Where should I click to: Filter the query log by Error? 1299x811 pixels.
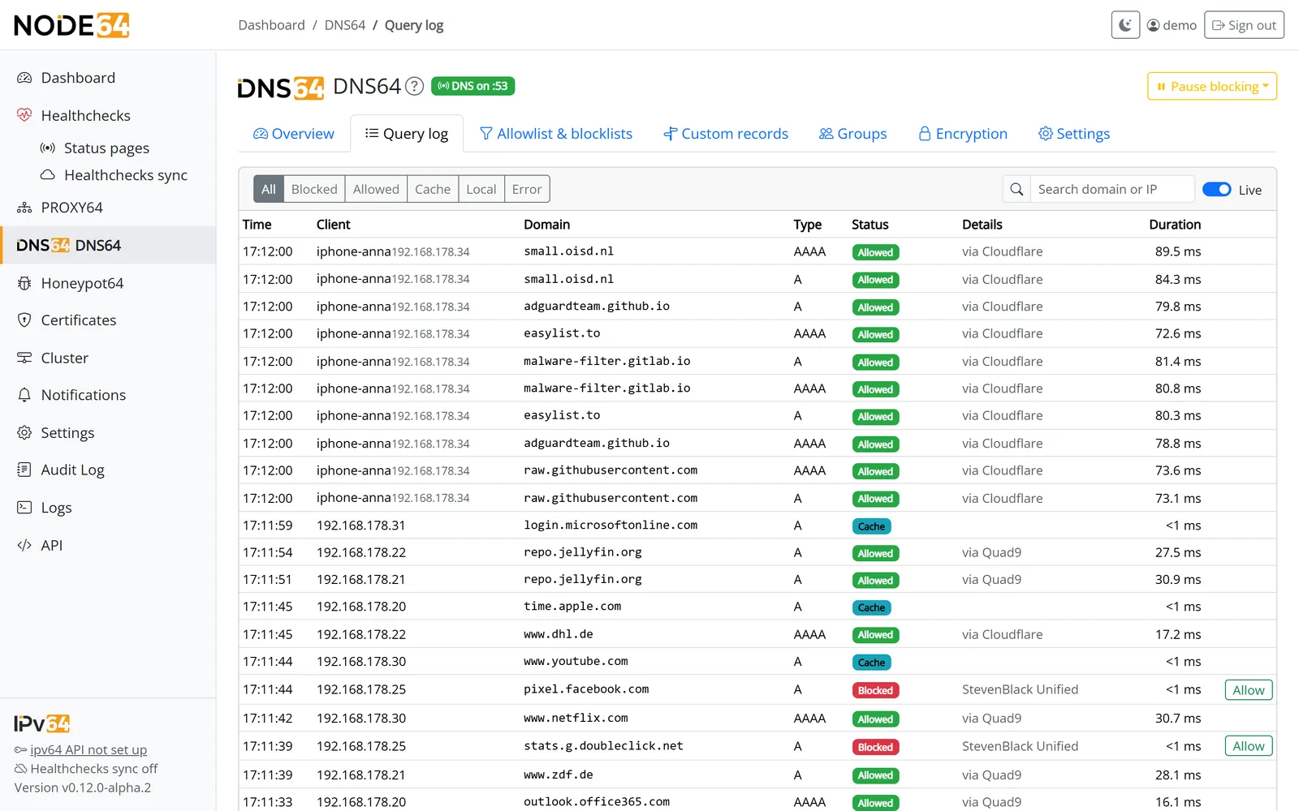[527, 189]
